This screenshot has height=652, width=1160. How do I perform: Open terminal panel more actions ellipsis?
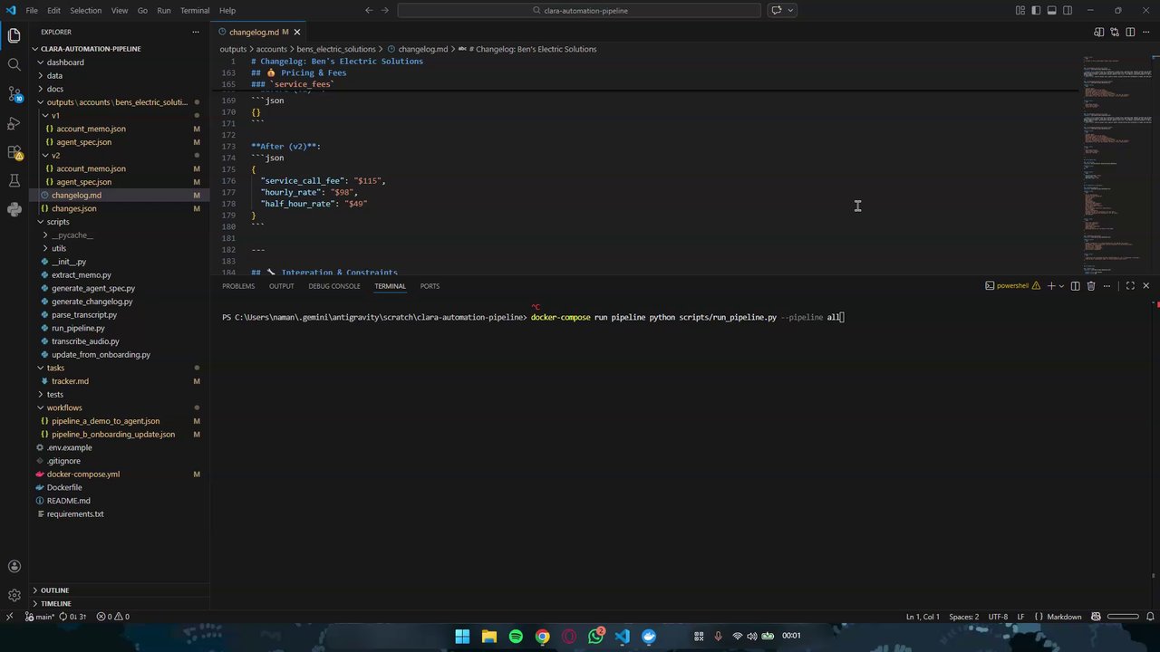[x=1107, y=286]
